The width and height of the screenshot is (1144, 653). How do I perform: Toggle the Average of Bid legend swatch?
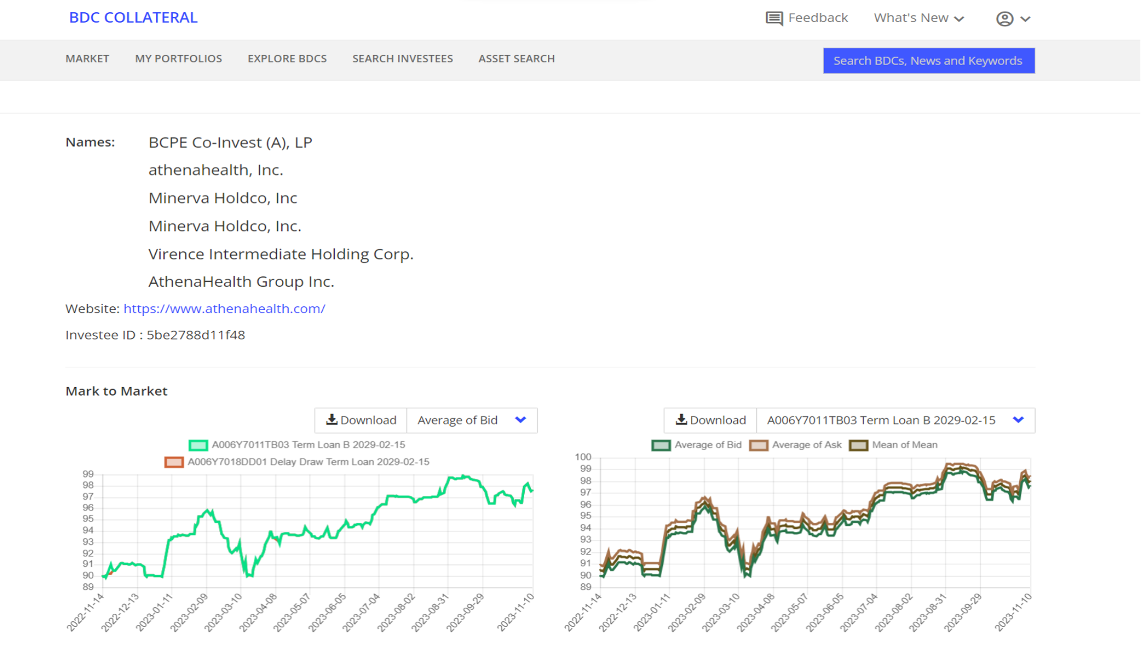pos(661,445)
